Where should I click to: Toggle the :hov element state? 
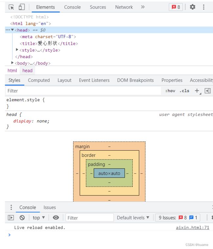[170, 91]
